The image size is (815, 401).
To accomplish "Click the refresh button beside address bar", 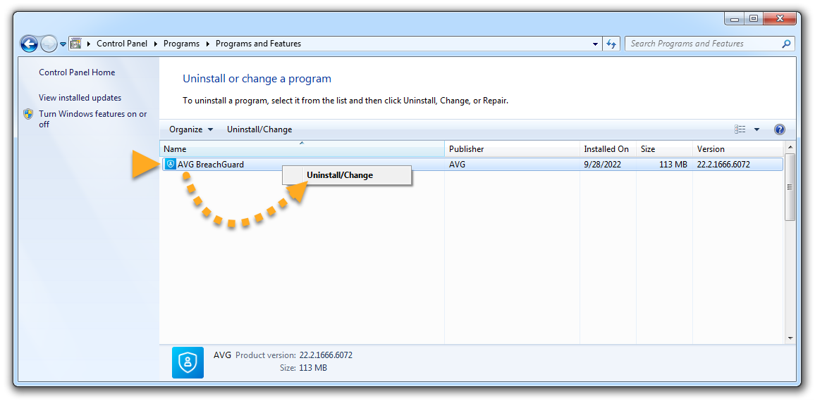I will click(x=611, y=44).
